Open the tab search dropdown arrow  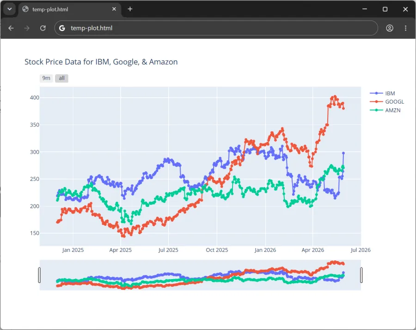tap(10, 9)
